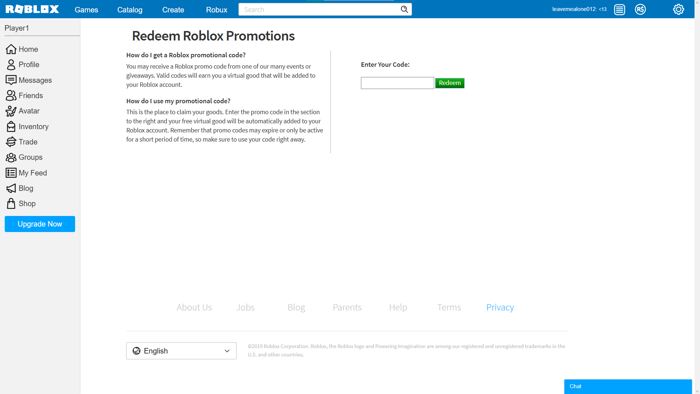Open the Robux menu in header
700x394 pixels.
pyautogui.click(x=217, y=10)
